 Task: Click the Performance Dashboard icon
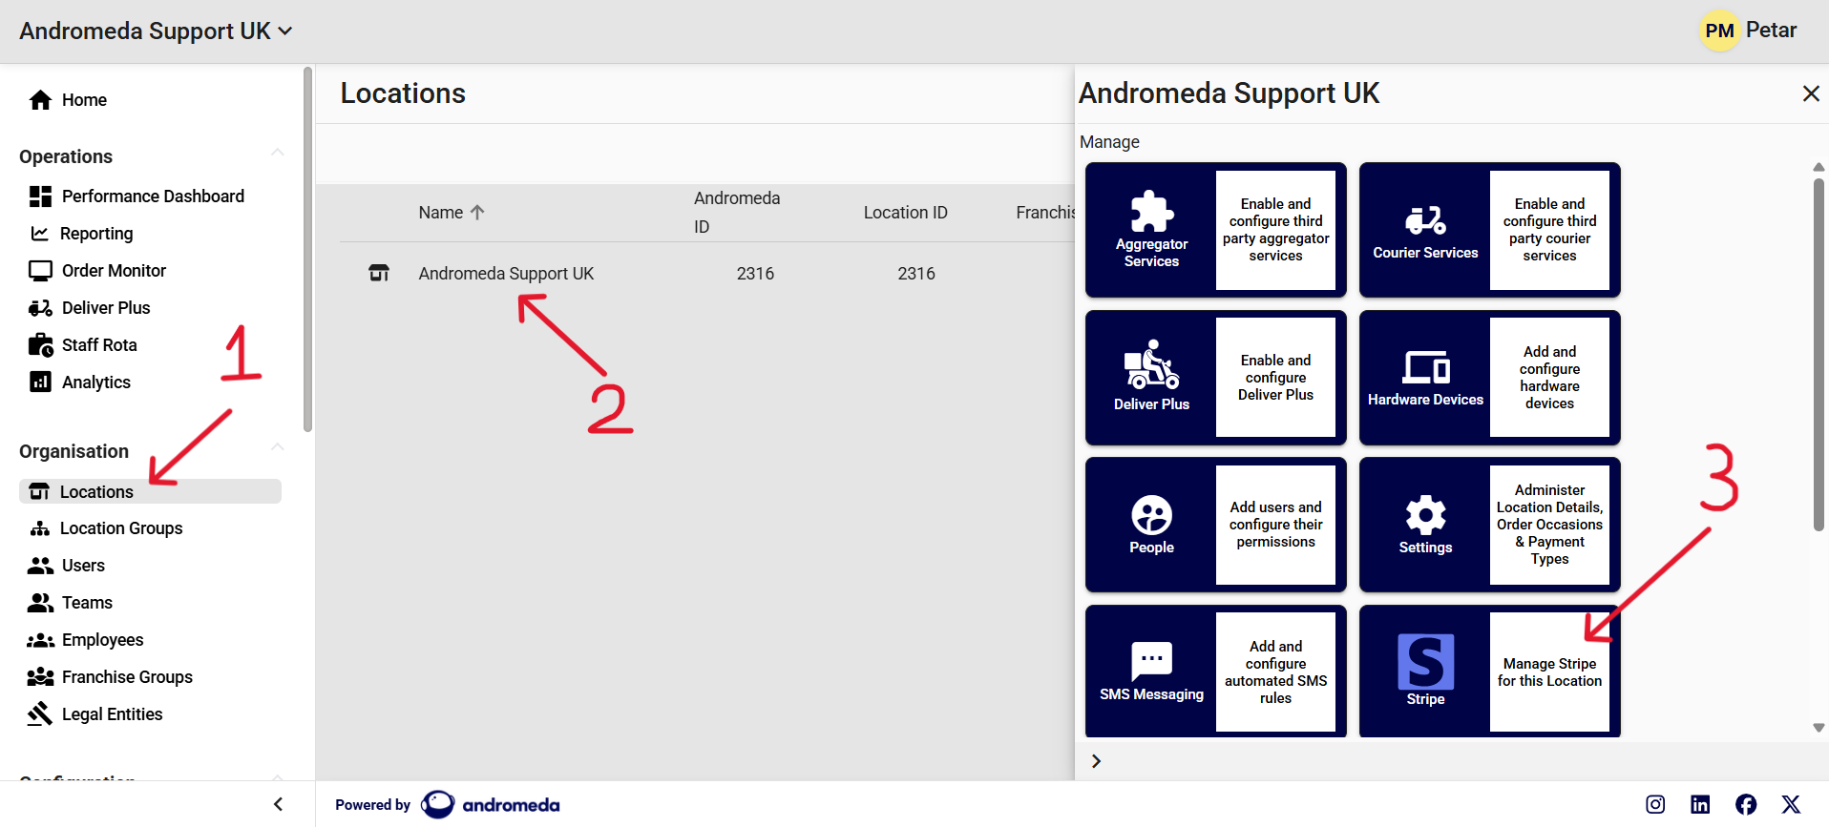point(40,196)
